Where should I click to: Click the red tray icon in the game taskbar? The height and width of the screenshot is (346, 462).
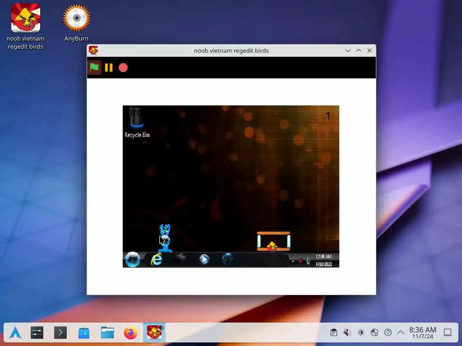tap(300, 261)
